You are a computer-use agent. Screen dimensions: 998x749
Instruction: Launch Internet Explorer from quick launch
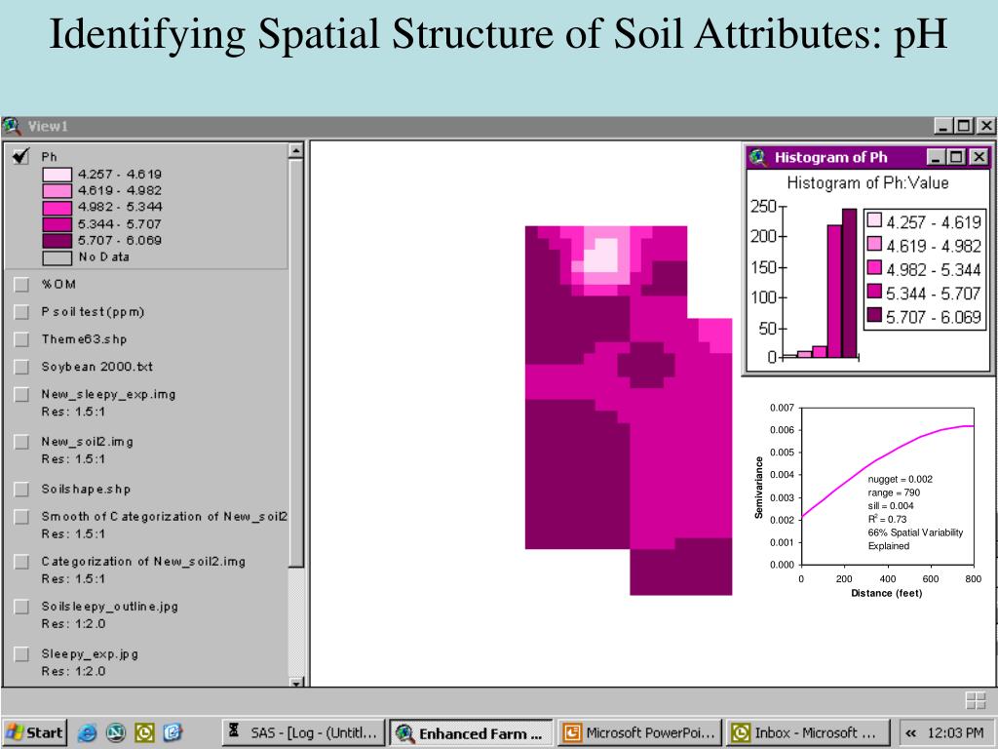click(x=87, y=733)
